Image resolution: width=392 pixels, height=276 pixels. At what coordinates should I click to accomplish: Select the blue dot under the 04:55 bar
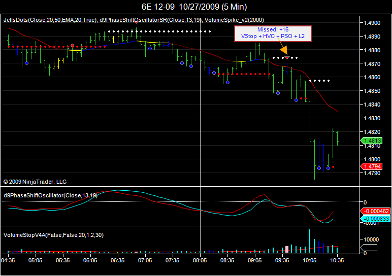[x=27, y=63]
